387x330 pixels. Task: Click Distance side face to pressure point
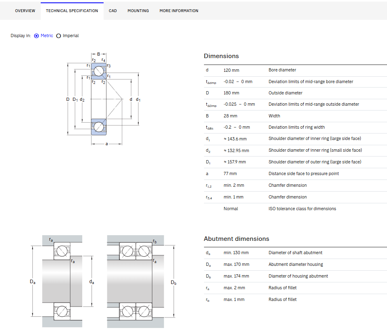pos(304,174)
